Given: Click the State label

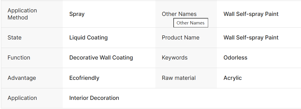Looking at the screenshot, I should [x=14, y=38].
